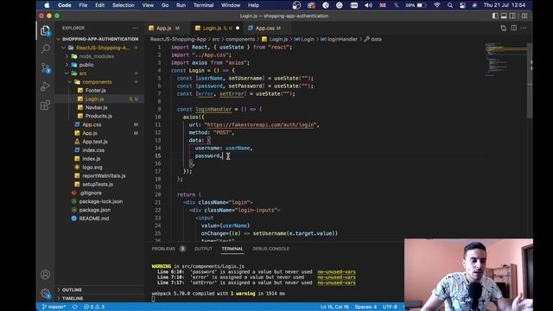Toggle secondary side bar layout icon
This screenshot has width=553, height=311.
coord(512,16)
